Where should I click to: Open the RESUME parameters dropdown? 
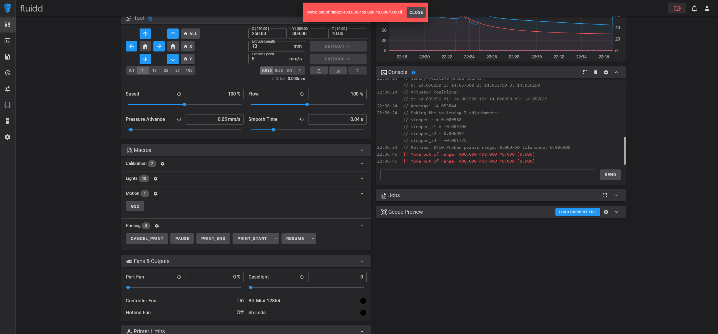313,238
